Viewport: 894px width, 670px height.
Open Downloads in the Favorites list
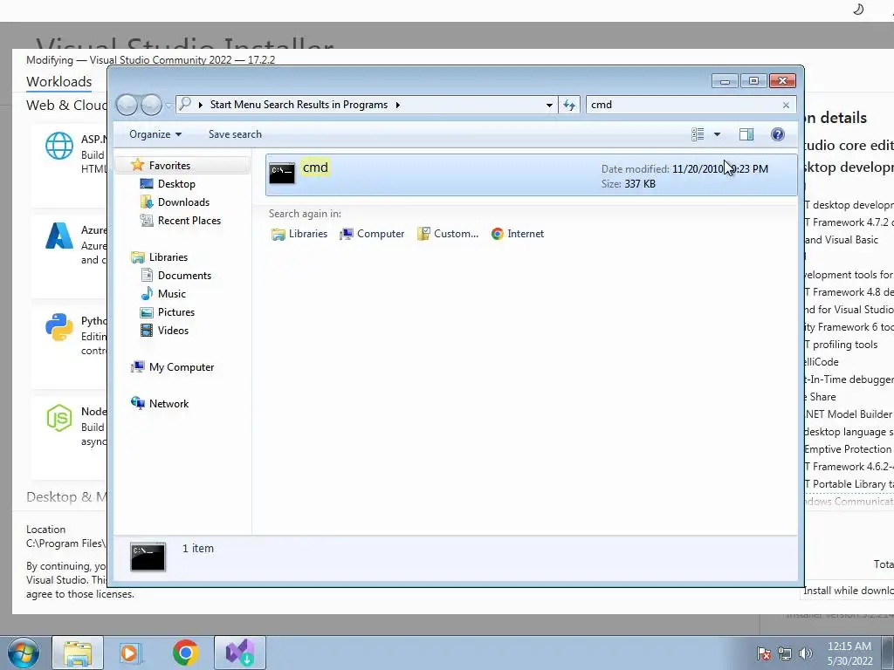(x=183, y=202)
